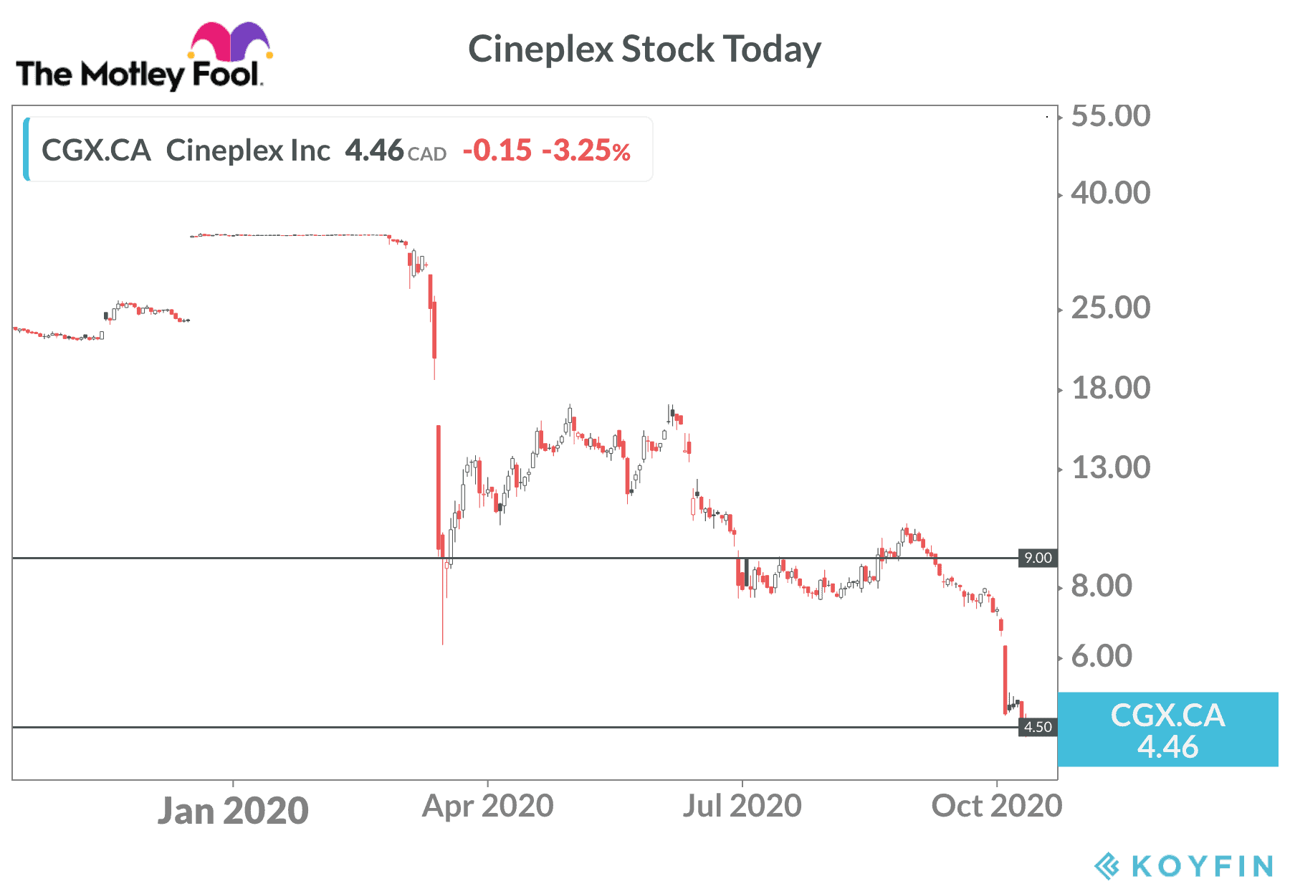Select the Apr 2020 date axis label
Image resolution: width=1290 pixels, height=889 pixels.
tap(487, 806)
